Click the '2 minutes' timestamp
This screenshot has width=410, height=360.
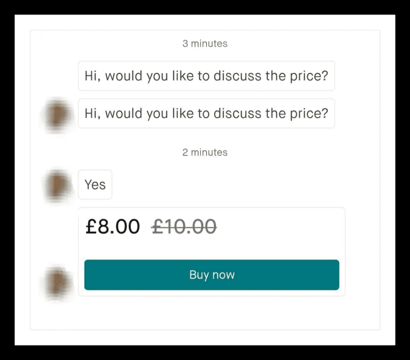coord(205,152)
